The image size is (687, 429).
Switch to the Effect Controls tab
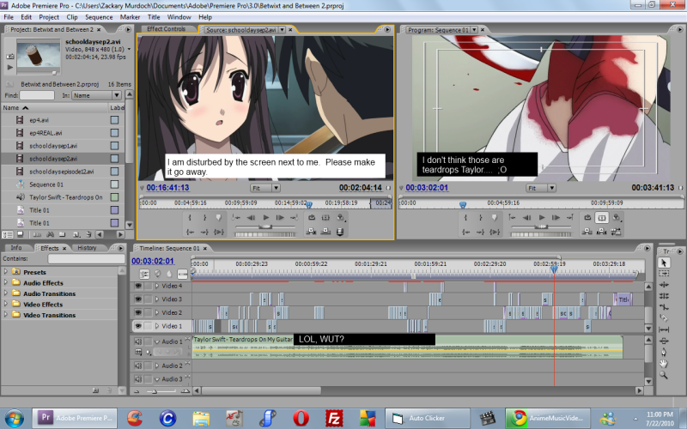pyautogui.click(x=166, y=29)
